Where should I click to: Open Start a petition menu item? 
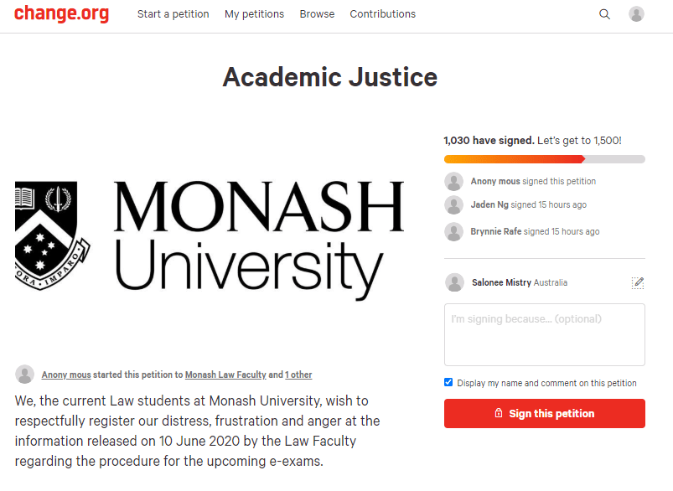[x=173, y=14]
